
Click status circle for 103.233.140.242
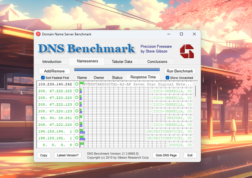77,84
